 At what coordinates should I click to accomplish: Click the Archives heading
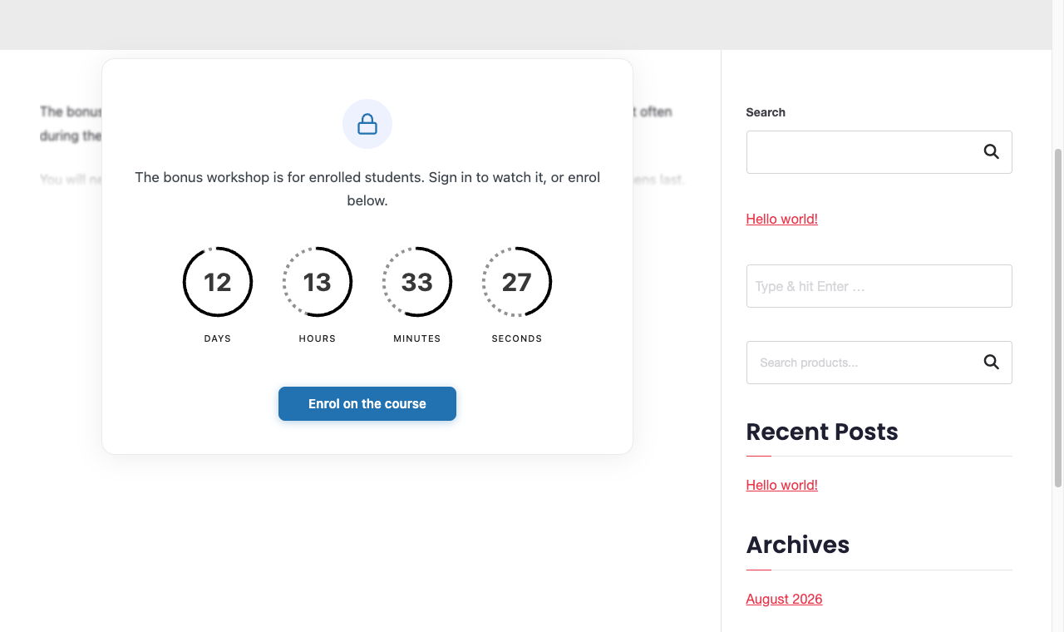click(x=798, y=545)
